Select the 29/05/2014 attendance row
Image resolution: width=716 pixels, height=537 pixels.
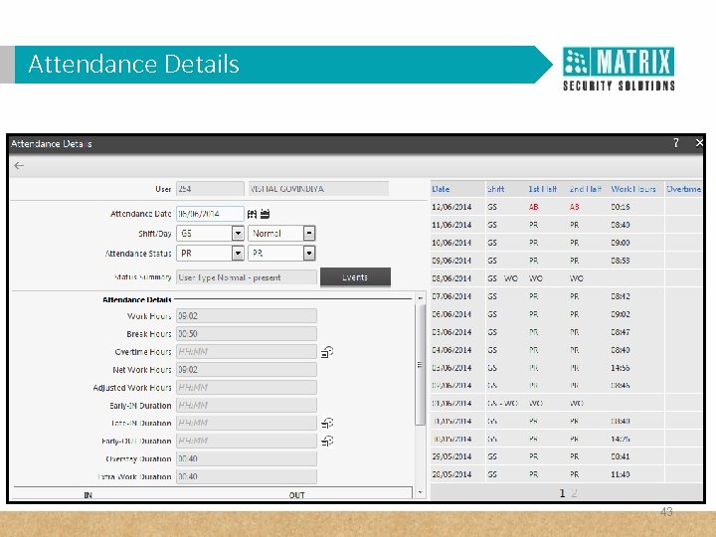[567, 456]
